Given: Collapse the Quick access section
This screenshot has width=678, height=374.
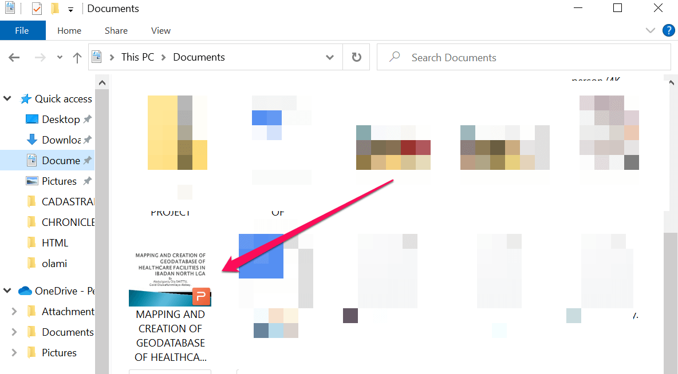Looking at the screenshot, I should pyautogui.click(x=7, y=98).
